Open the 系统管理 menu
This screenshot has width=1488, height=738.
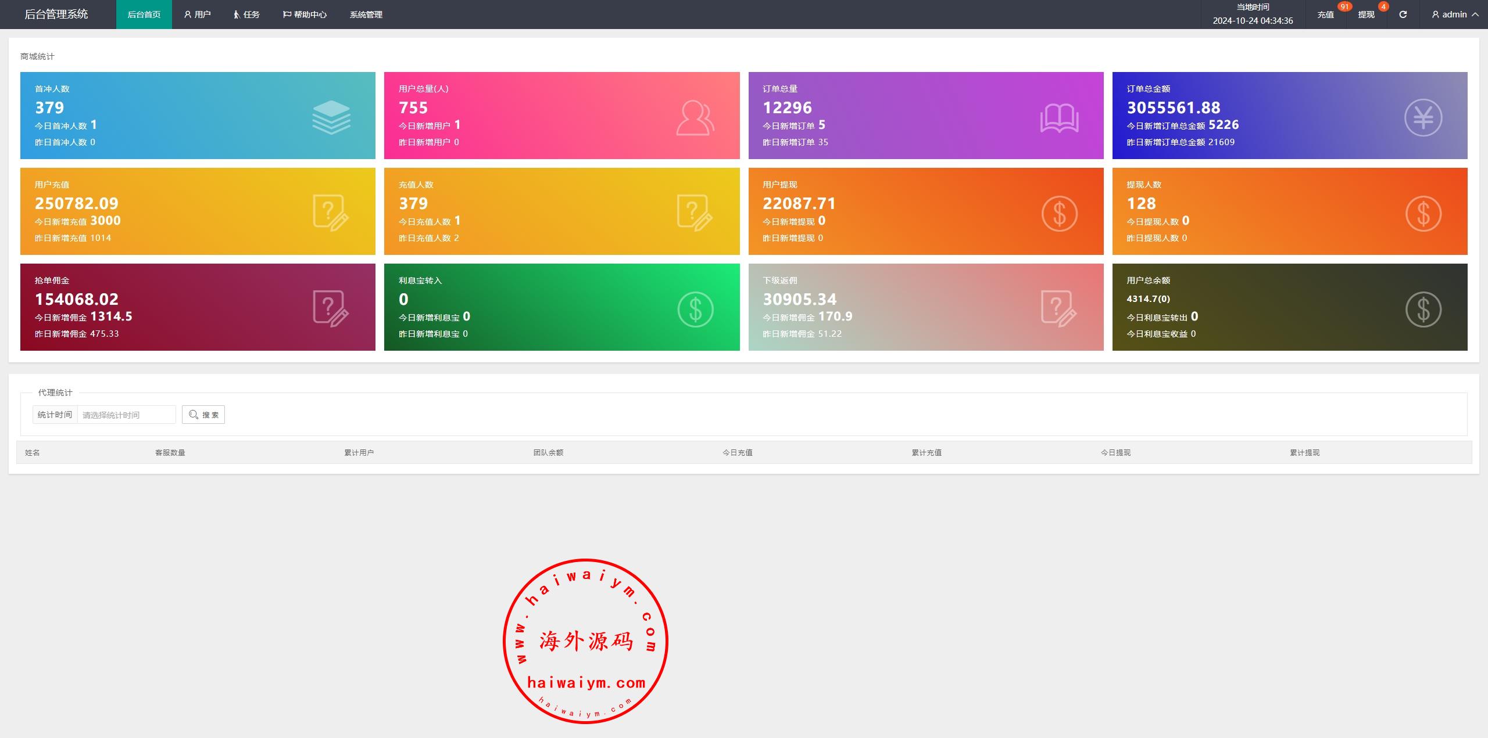point(366,15)
